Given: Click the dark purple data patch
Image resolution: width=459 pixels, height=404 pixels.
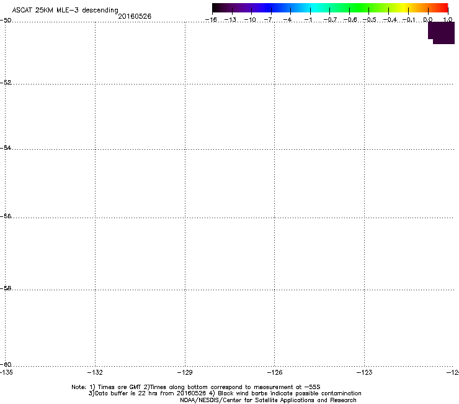Looking at the screenshot, I should coord(442,33).
